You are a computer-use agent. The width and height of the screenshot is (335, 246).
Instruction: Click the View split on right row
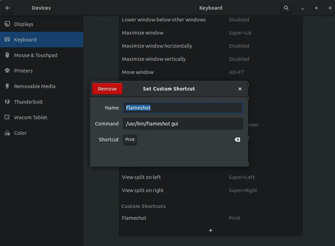pos(211,190)
